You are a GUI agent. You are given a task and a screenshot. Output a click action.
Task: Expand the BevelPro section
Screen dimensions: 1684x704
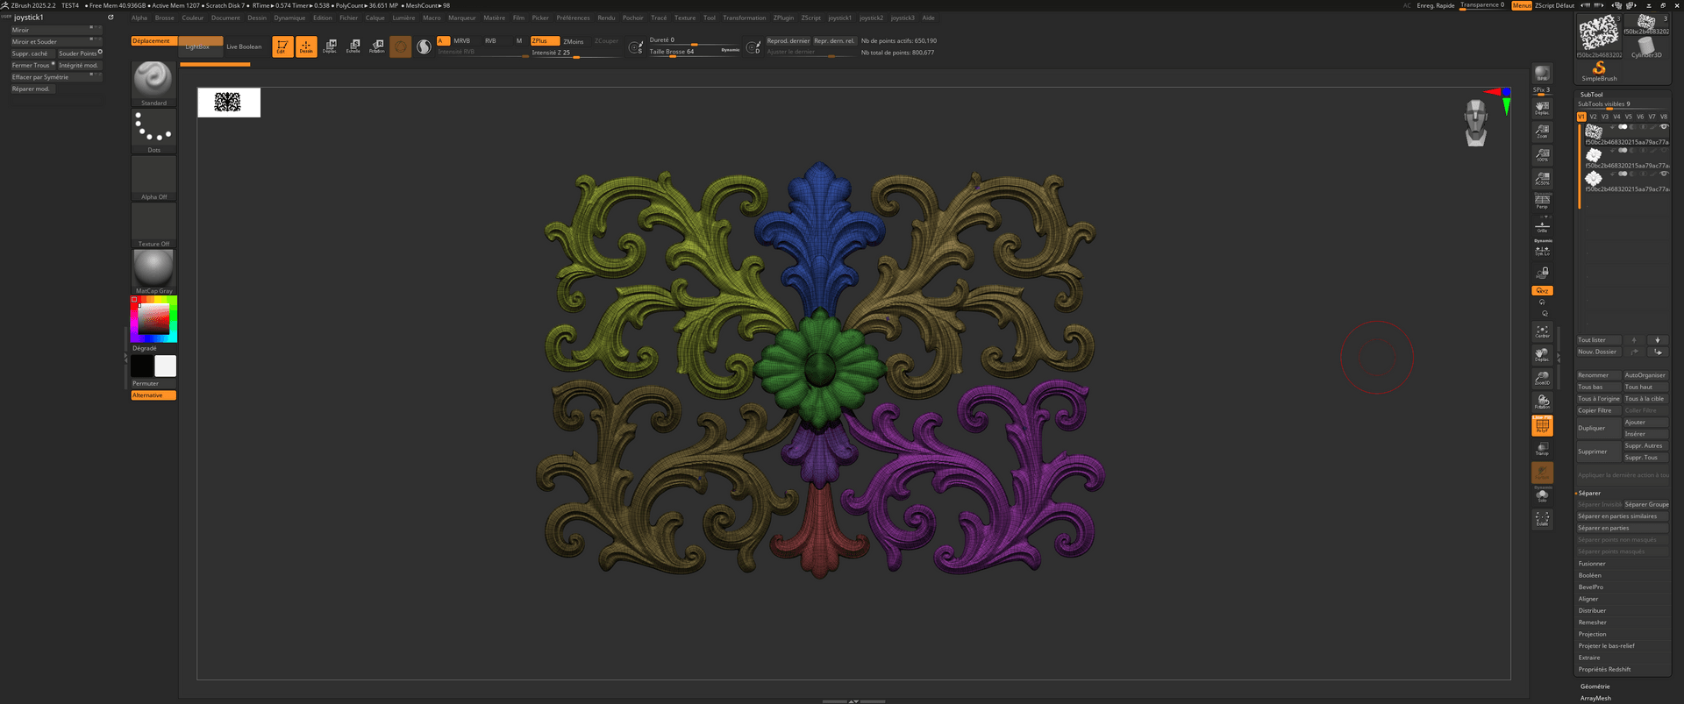pyautogui.click(x=1590, y=587)
